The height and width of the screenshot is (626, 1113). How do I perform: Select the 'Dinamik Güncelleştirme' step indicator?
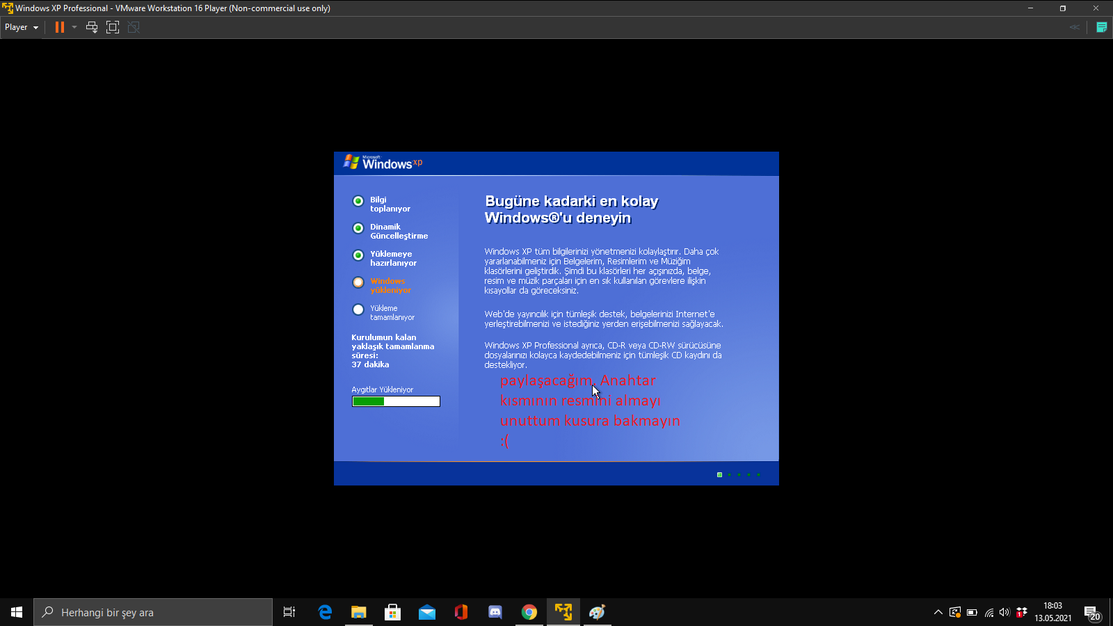click(x=358, y=228)
